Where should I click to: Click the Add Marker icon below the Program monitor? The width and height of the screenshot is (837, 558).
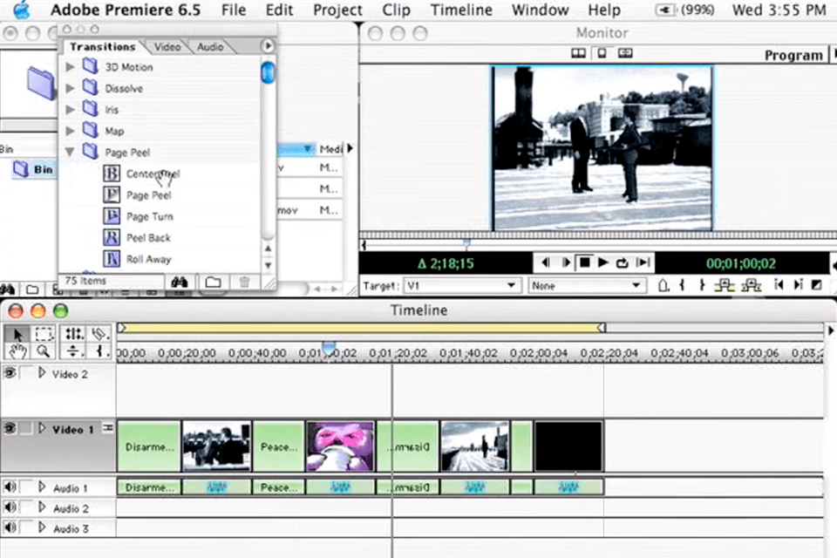coord(663,285)
